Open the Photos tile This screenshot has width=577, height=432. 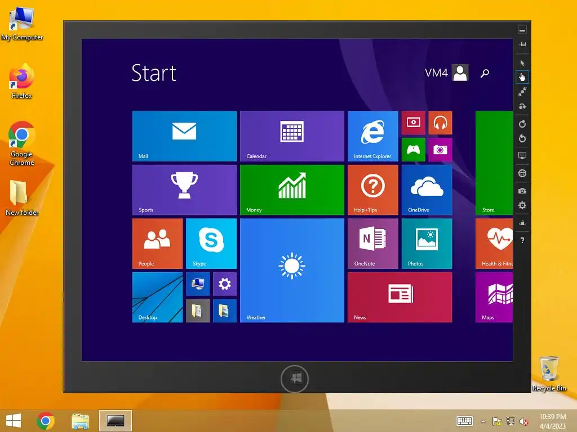427,244
